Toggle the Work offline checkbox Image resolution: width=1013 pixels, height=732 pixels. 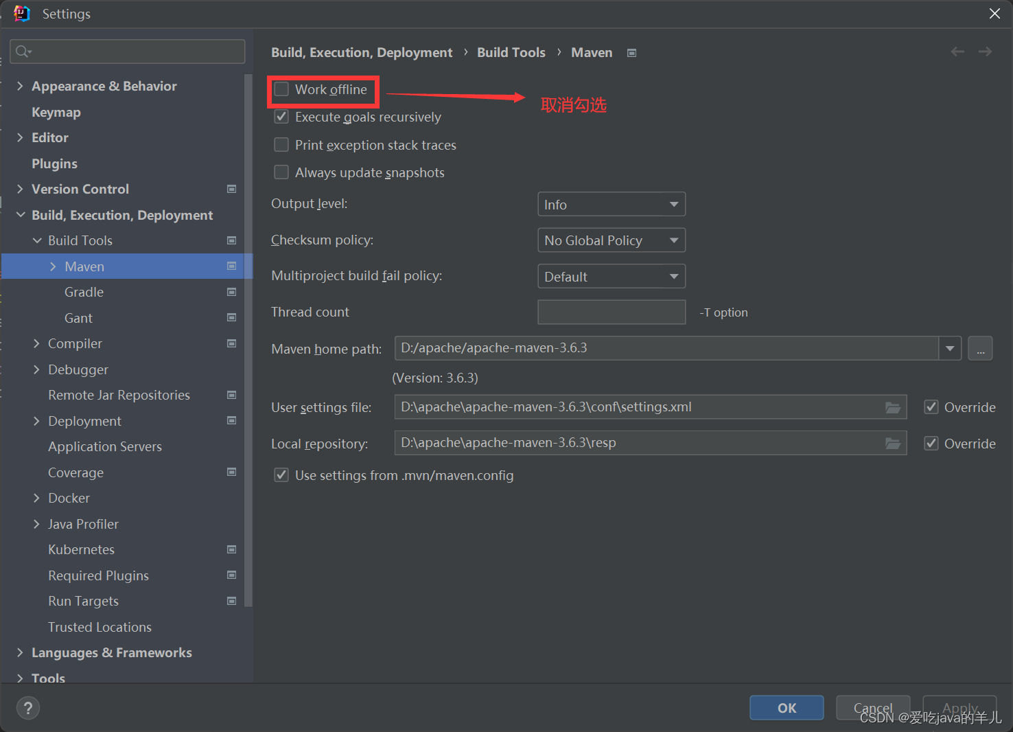[281, 89]
